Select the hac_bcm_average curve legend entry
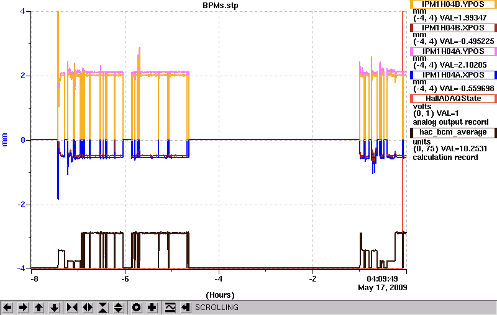Screen dimensions: 497x315 [454, 132]
